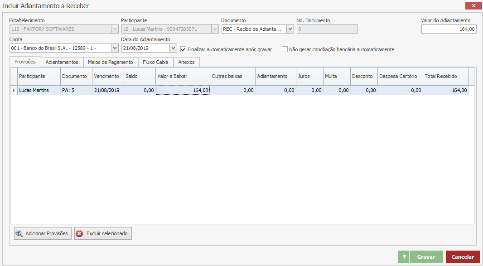Click the red X icon on Excluir selecionado
Viewport: 483px width, 266px height.
pyautogui.click(x=80, y=233)
